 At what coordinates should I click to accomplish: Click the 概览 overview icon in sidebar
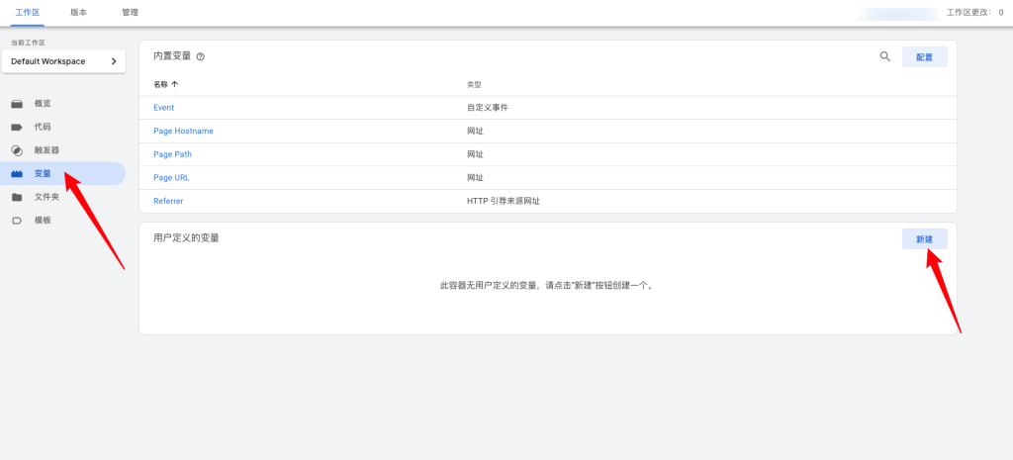(18, 103)
